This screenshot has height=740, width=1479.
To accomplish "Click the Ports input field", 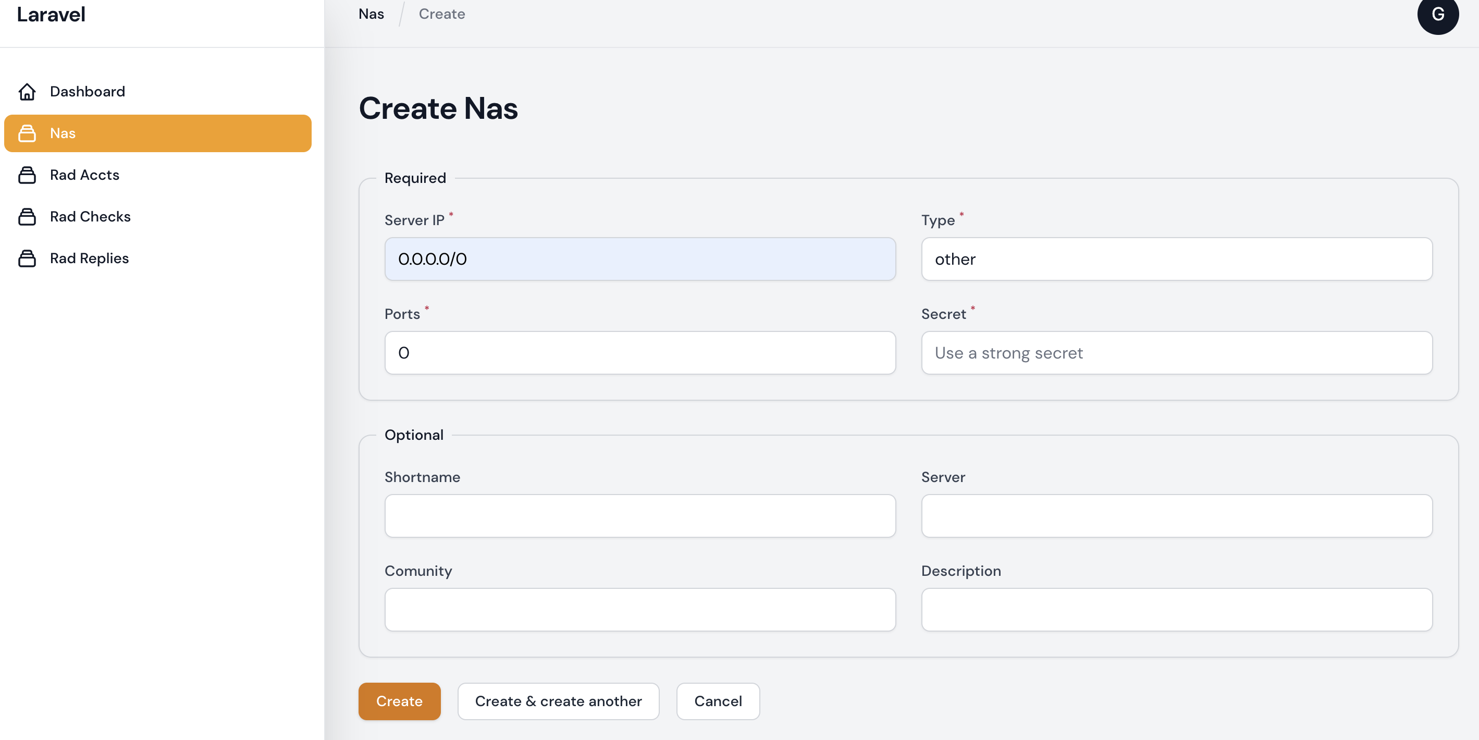I will pyautogui.click(x=639, y=352).
